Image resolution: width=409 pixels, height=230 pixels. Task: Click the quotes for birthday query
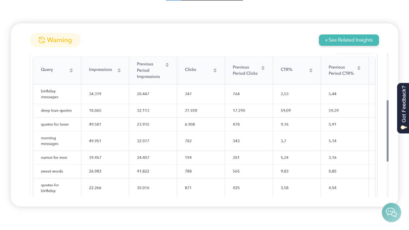(x=50, y=188)
